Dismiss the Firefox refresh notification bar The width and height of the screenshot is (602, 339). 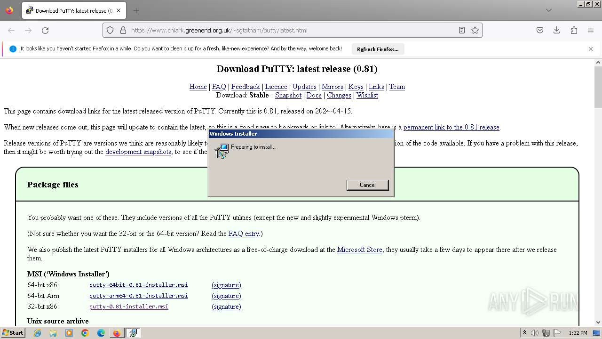(x=591, y=49)
